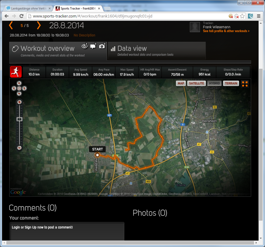Select the Sports Tracker browser tab
The image size is (265, 247).
pos(78,9)
